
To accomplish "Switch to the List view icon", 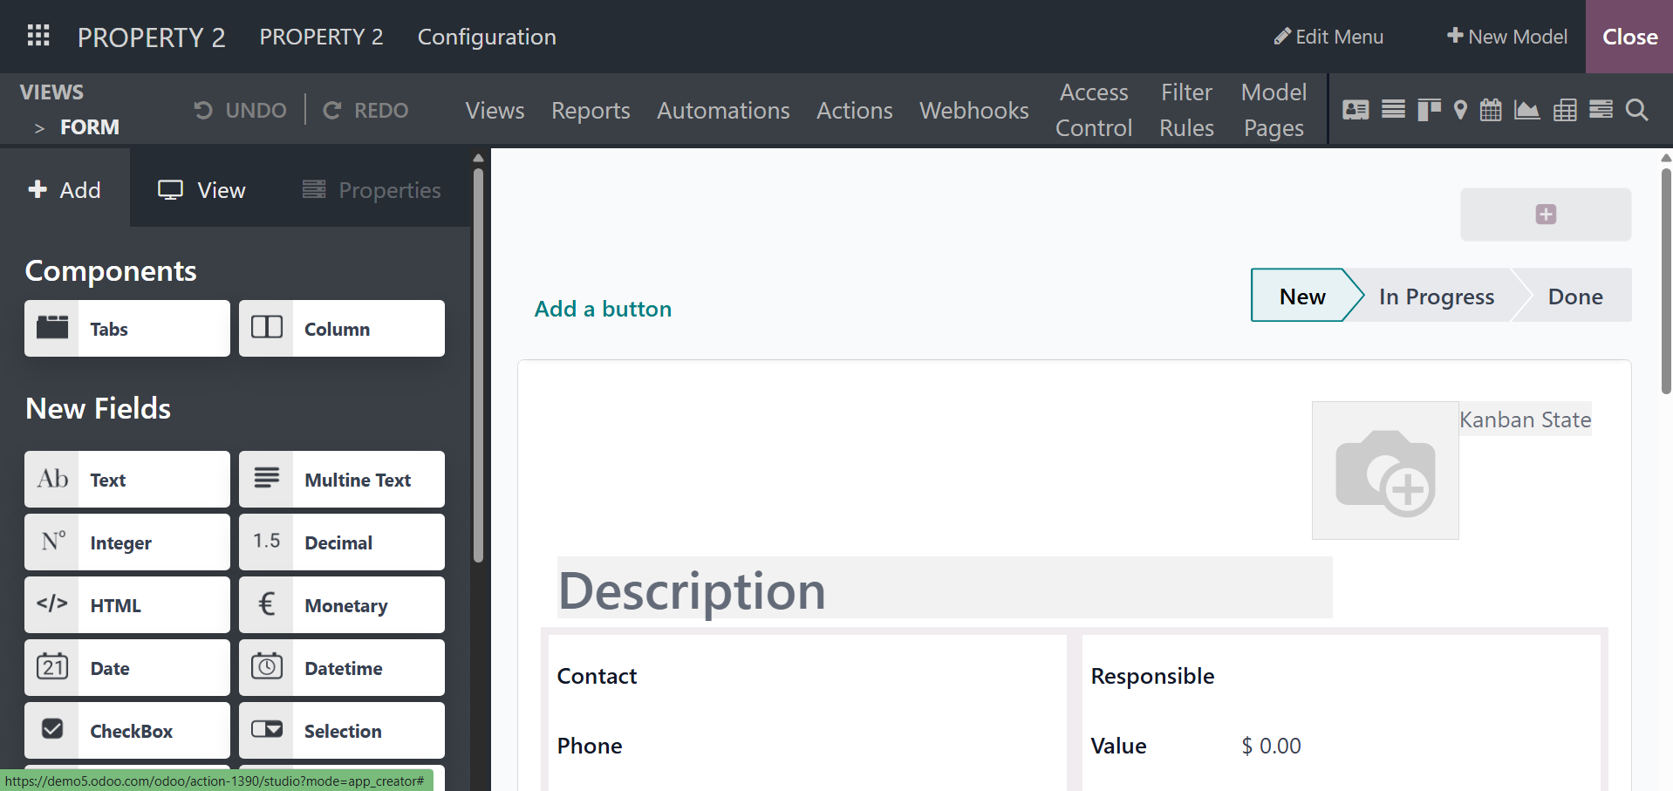I will (1393, 110).
